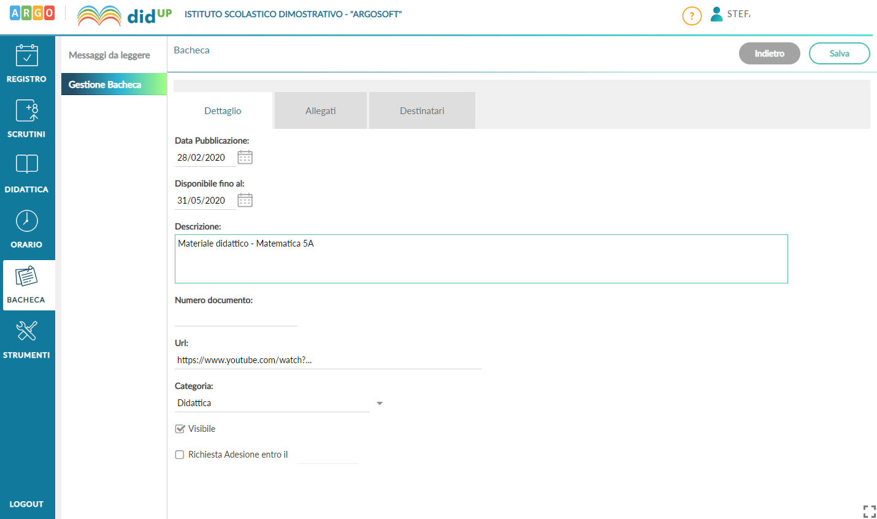Viewport: 877px width, 519px height.
Task: Open calendar for Data Pubblicazione
Action: (245, 158)
